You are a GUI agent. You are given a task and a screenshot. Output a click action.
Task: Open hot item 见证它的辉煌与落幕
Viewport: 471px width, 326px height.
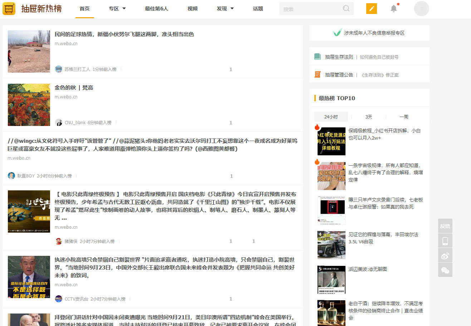[x=383, y=238]
